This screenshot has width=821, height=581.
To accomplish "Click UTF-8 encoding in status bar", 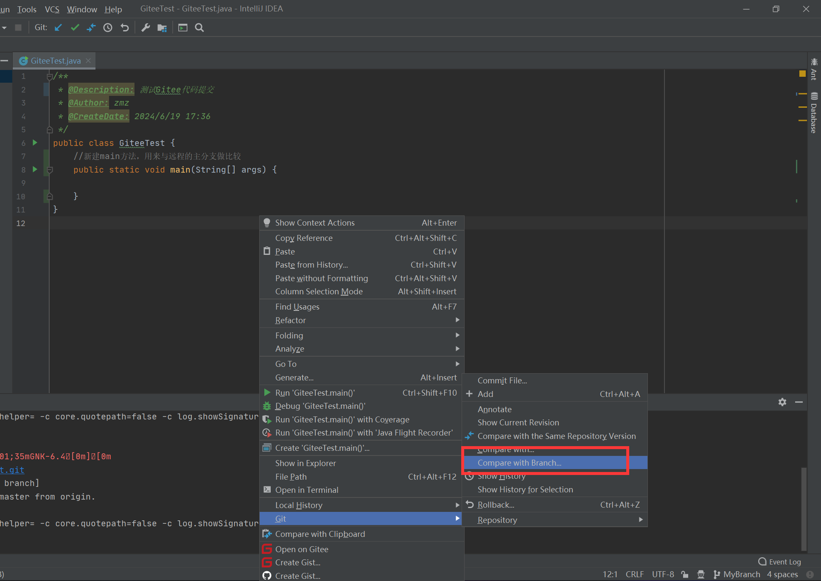I will pos(663,574).
